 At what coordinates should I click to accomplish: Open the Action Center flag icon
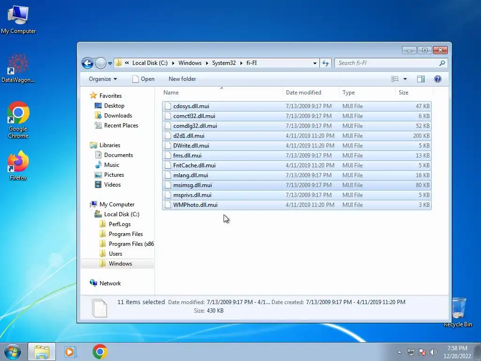(422, 352)
